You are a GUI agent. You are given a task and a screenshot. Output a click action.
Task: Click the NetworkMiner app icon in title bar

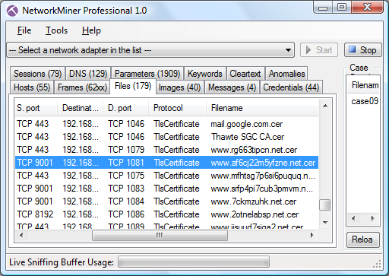(x=12, y=11)
